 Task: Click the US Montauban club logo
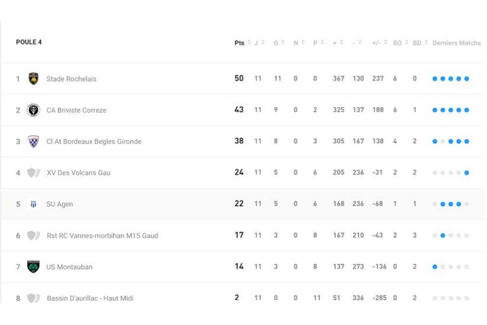click(x=34, y=266)
